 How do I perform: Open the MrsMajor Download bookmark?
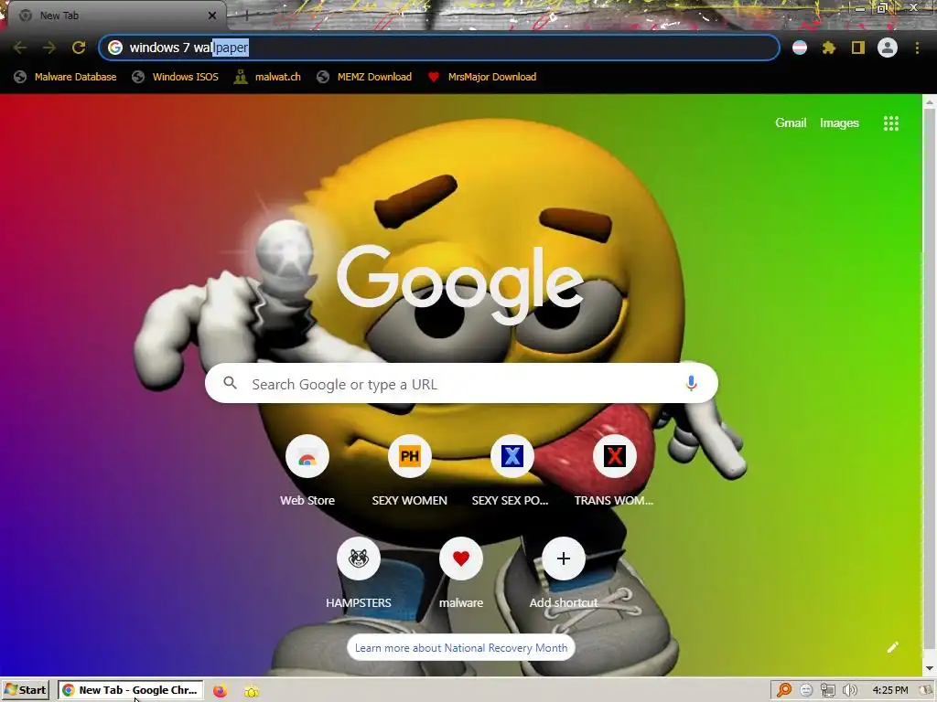pos(482,77)
